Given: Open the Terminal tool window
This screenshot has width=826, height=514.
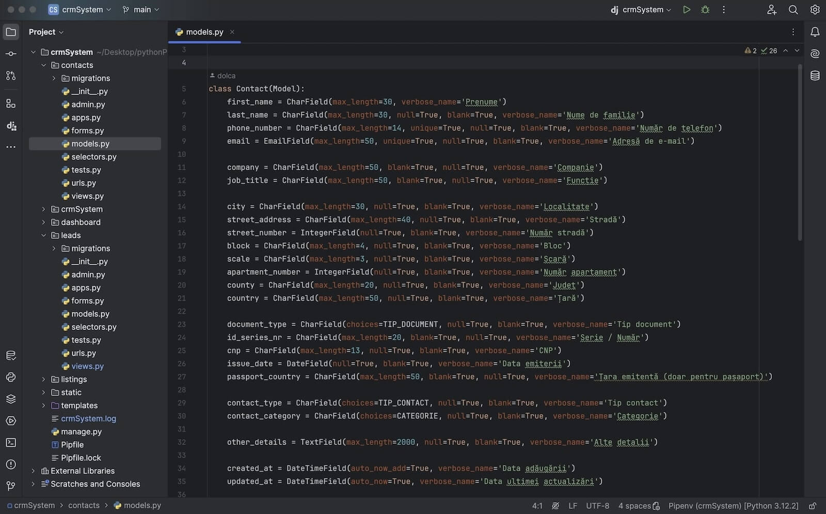Looking at the screenshot, I should pos(11,443).
